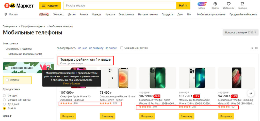Sort by по популярности

coord(67,48)
